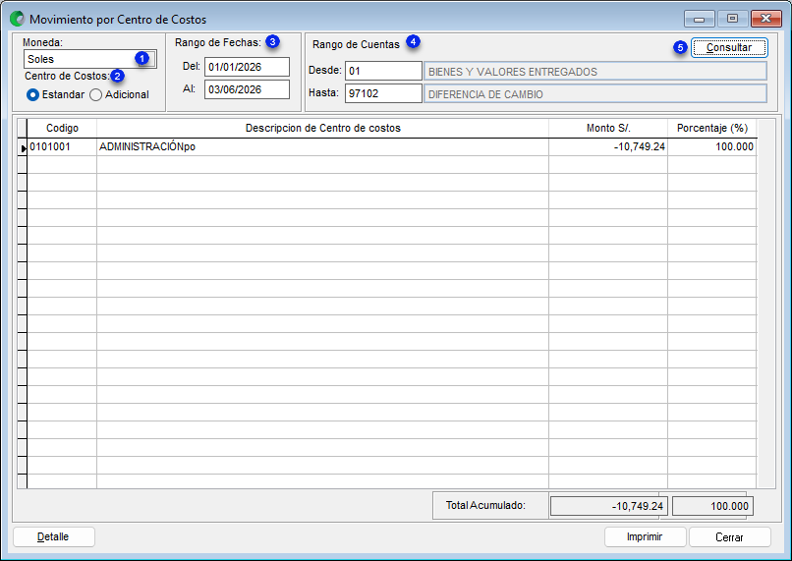The height and width of the screenshot is (561, 792).
Task: Maximize the Movimiento por Centro de Costos window
Action: tap(732, 19)
